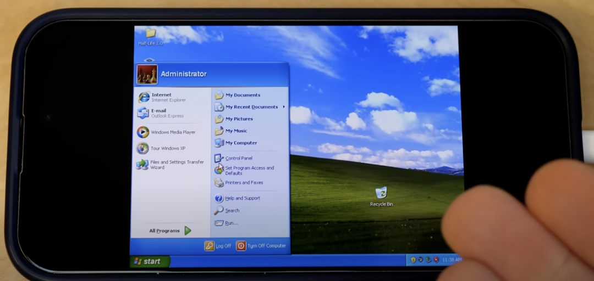This screenshot has height=281, width=594.
Task: Open the Run... dialog
Action: (x=226, y=223)
